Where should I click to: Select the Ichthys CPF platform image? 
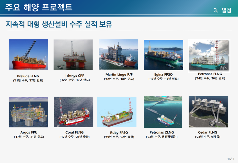[x=73, y=55]
